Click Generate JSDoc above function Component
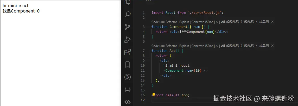Viewport: 298px width, 106px height. (x=202, y=22)
